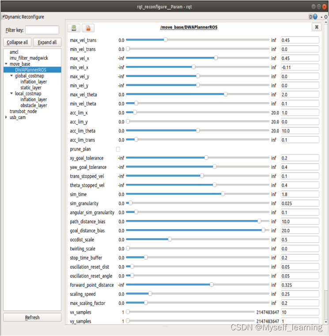Click the max_scaling_factor slider handle
This screenshot has height=336, width=329.
point(146,302)
